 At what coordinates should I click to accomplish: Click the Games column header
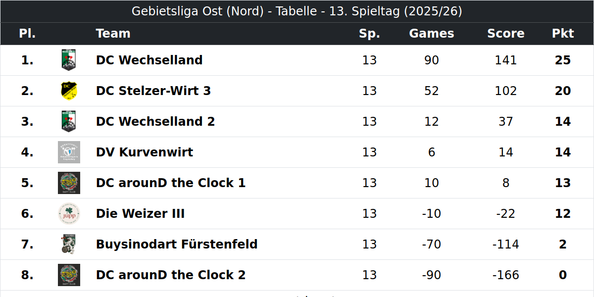pyautogui.click(x=432, y=34)
